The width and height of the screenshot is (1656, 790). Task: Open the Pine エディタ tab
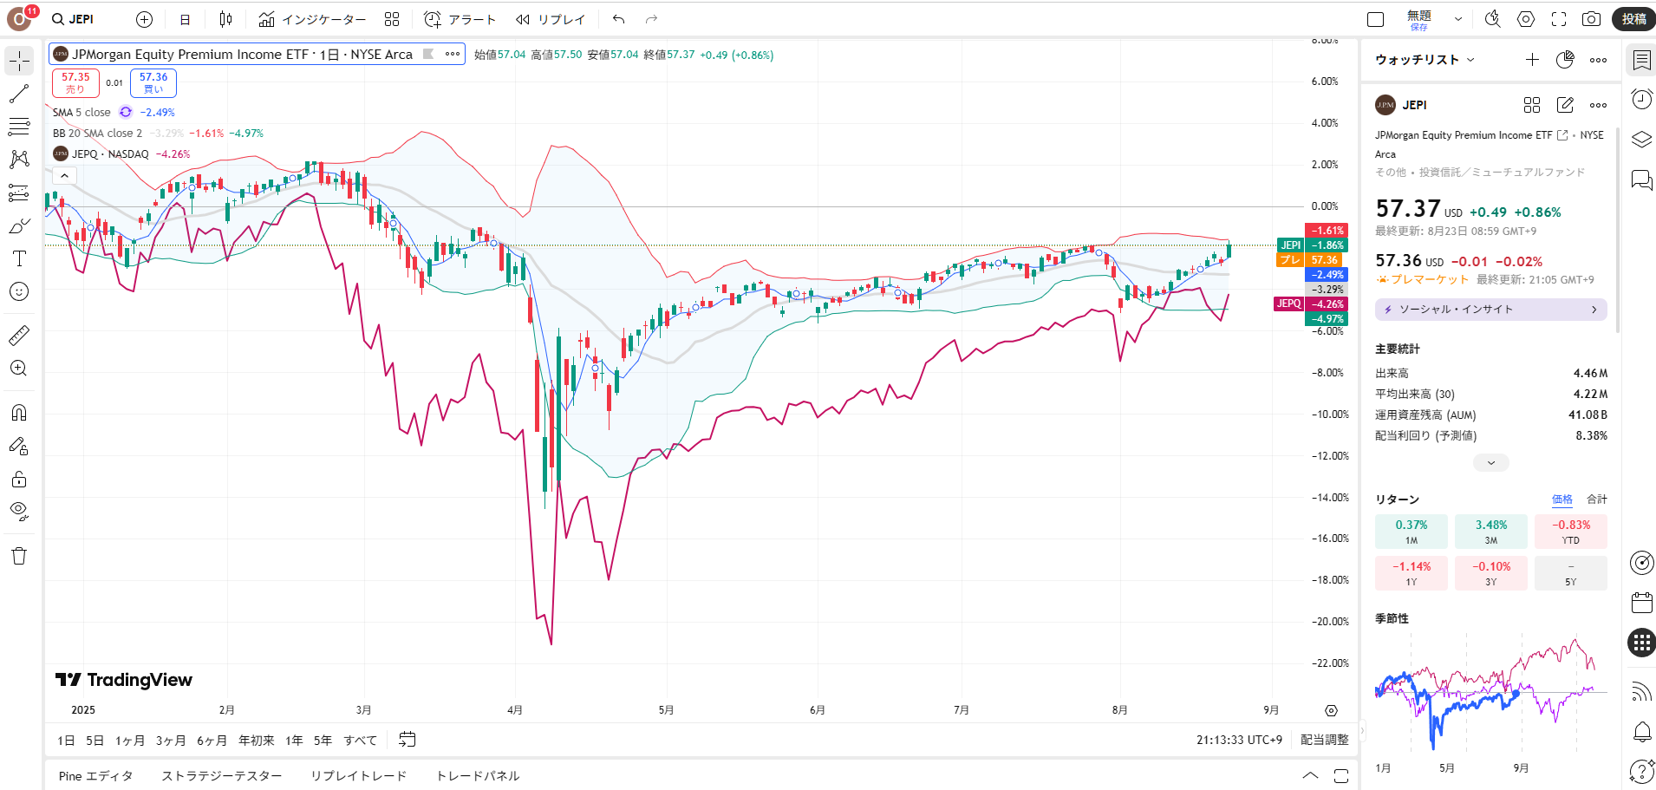tap(95, 776)
